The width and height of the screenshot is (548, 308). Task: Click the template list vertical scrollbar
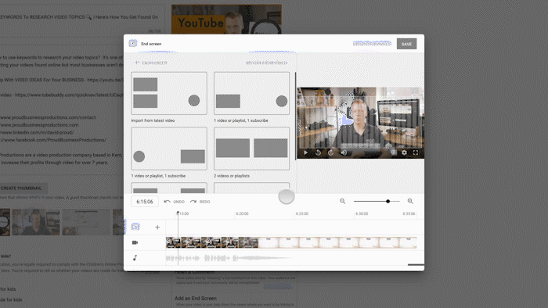(296, 116)
